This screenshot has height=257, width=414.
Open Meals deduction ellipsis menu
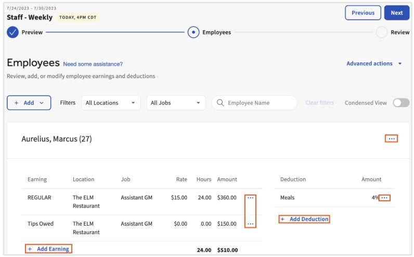384,198
